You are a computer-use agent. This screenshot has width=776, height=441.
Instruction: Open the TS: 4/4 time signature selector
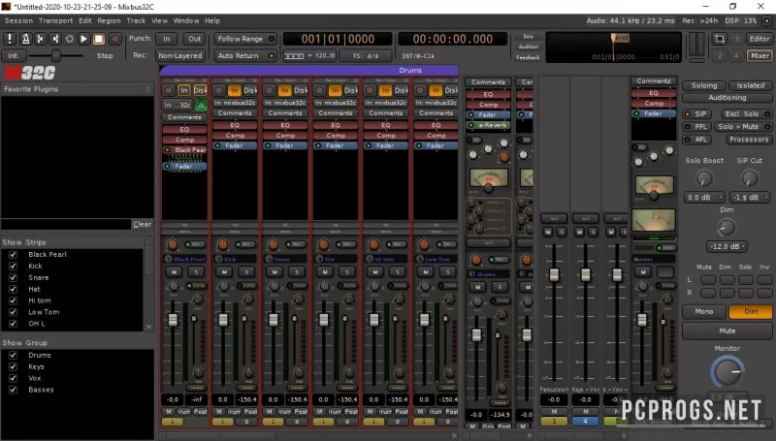click(x=366, y=56)
